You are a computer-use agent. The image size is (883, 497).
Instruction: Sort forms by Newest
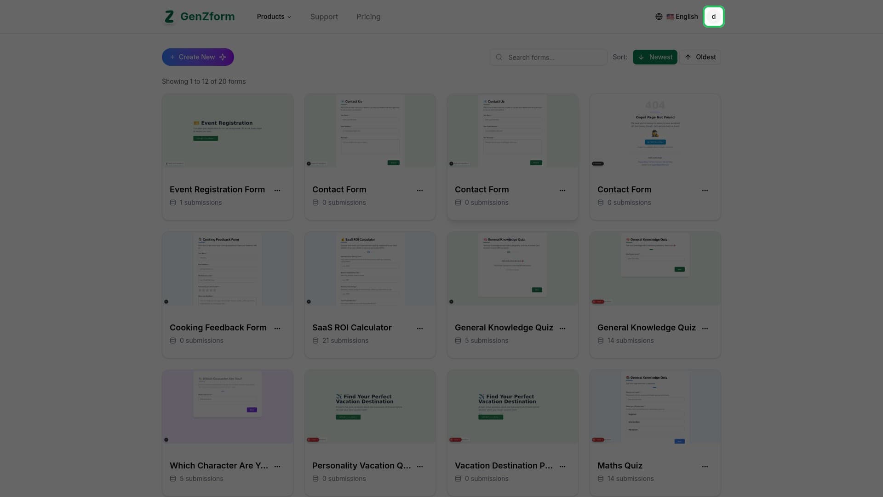coord(654,57)
